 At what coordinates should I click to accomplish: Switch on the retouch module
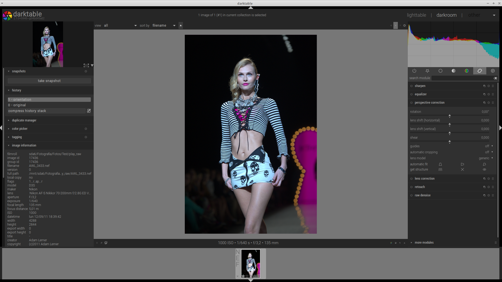411,187
